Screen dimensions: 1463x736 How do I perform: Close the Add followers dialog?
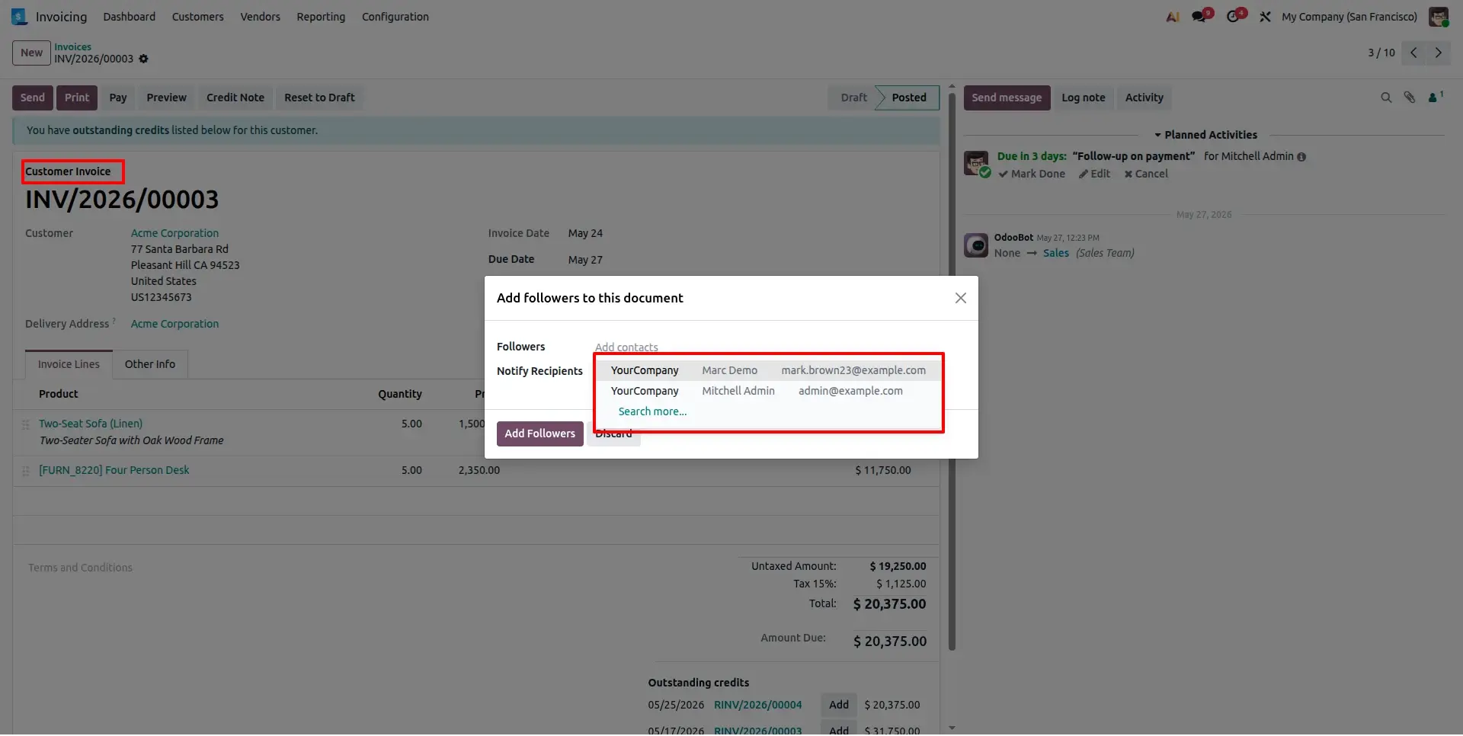pyautogui.click(x=960, y=298)
